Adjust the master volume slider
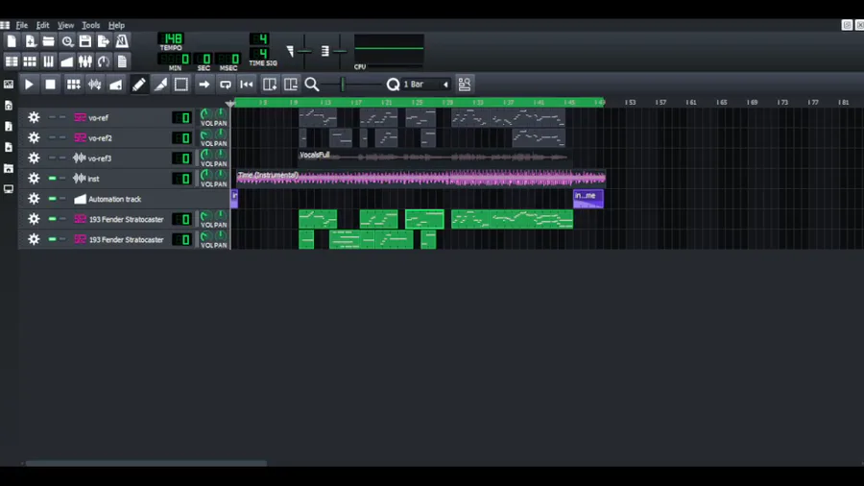Screen dimensions: 864x486 click(304, 51)
